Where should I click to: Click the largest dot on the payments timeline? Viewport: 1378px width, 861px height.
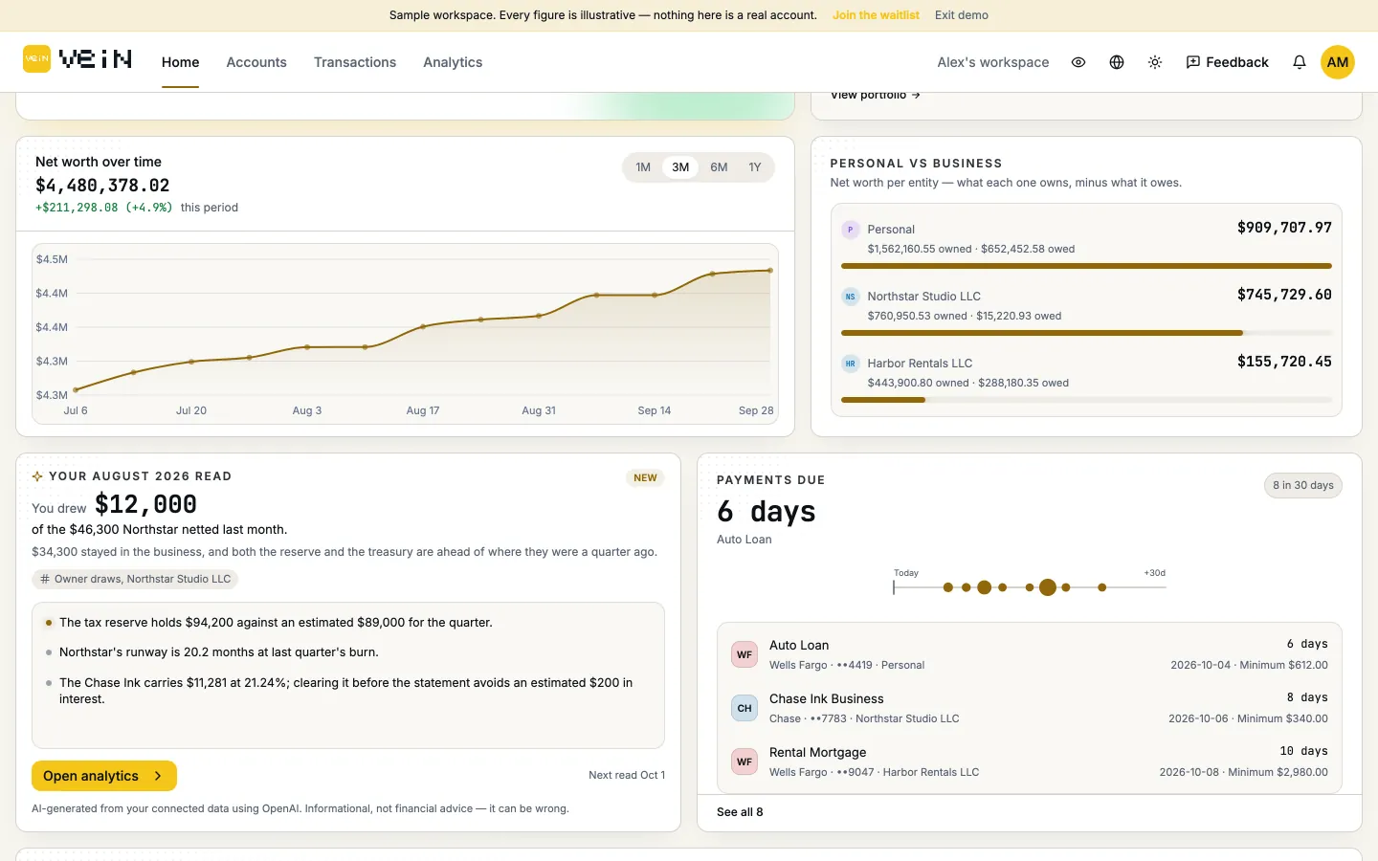tap(1048, 587)
